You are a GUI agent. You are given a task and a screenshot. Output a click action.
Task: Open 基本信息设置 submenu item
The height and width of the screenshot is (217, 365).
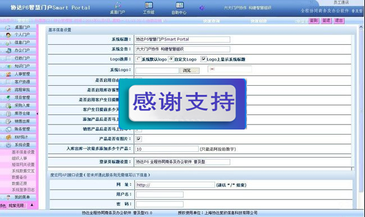coord(23,152)
